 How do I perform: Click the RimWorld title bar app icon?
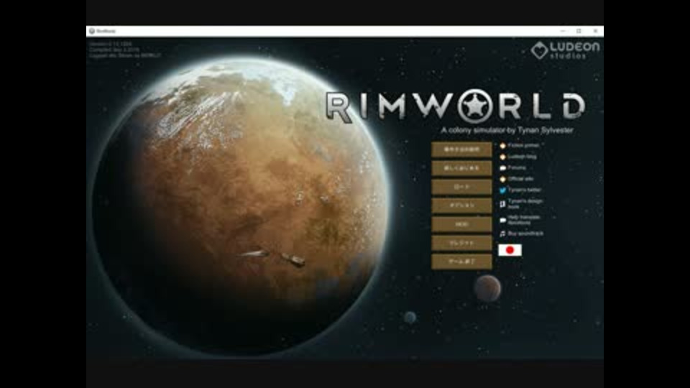click(92, 31)
